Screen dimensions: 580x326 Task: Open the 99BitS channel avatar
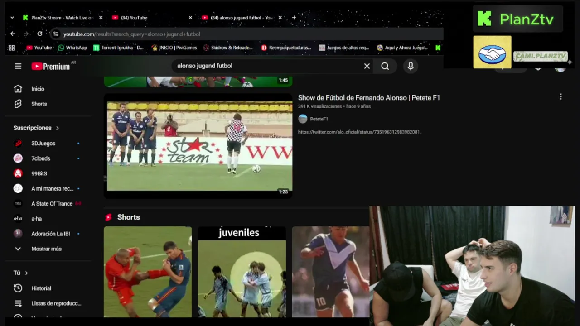point(18,173)
